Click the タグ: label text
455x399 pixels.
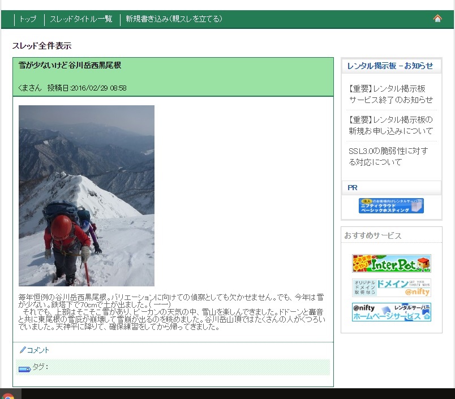(40, 367)
